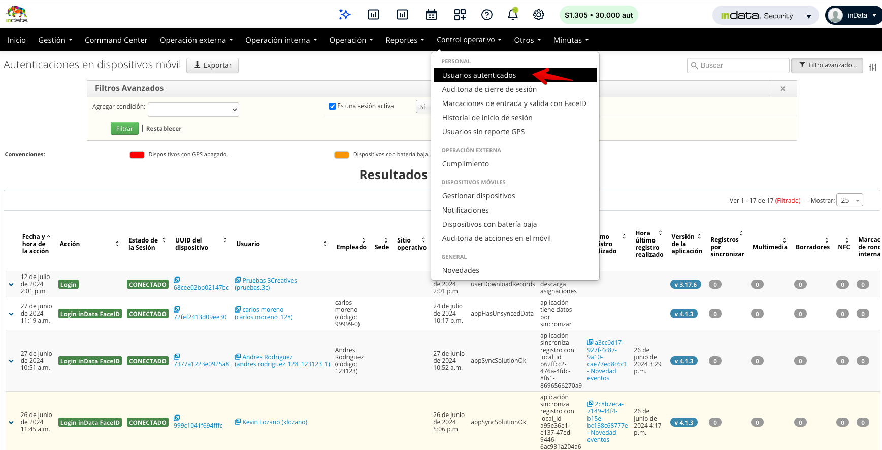Screen dimensions: 882x450
Task: Uncheck the 'Es una sesión activa' checkbox
Action: (x=332, y=106)
